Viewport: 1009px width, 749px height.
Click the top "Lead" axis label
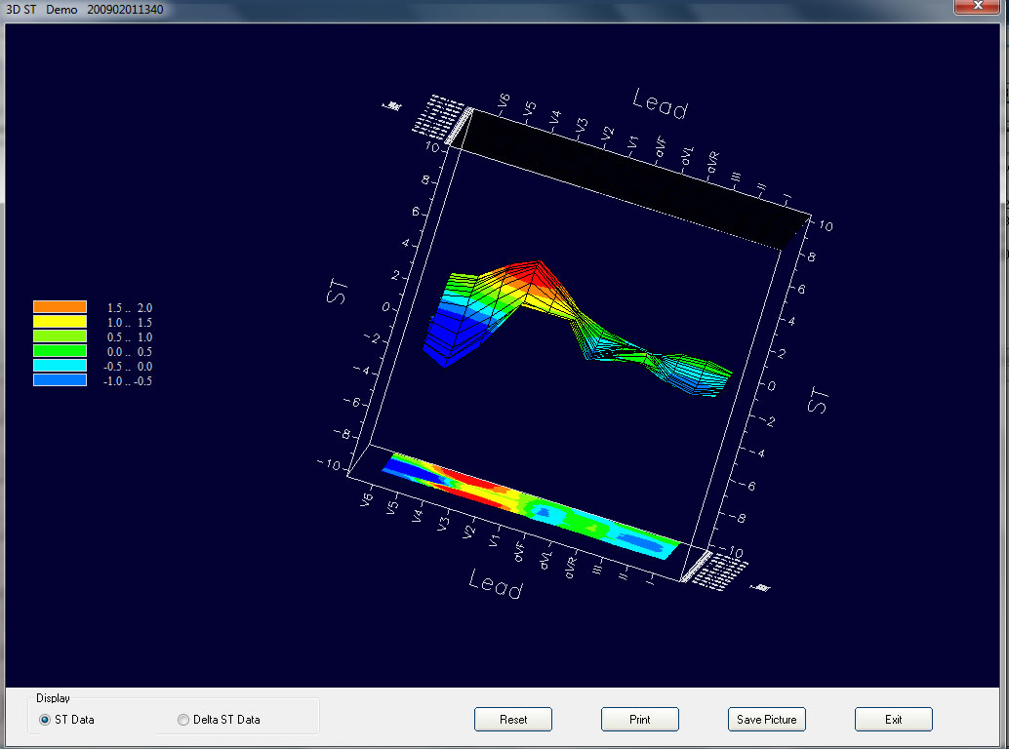pyautogui.click(x=660, y=103)
